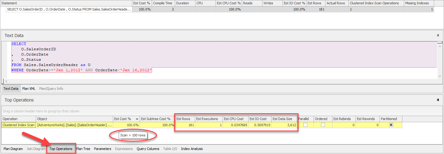Image resolution: width=444 pixels, height=154 pixels.
Task: Sort statements by Compile Time column header
Action: (x=163, y=3)
